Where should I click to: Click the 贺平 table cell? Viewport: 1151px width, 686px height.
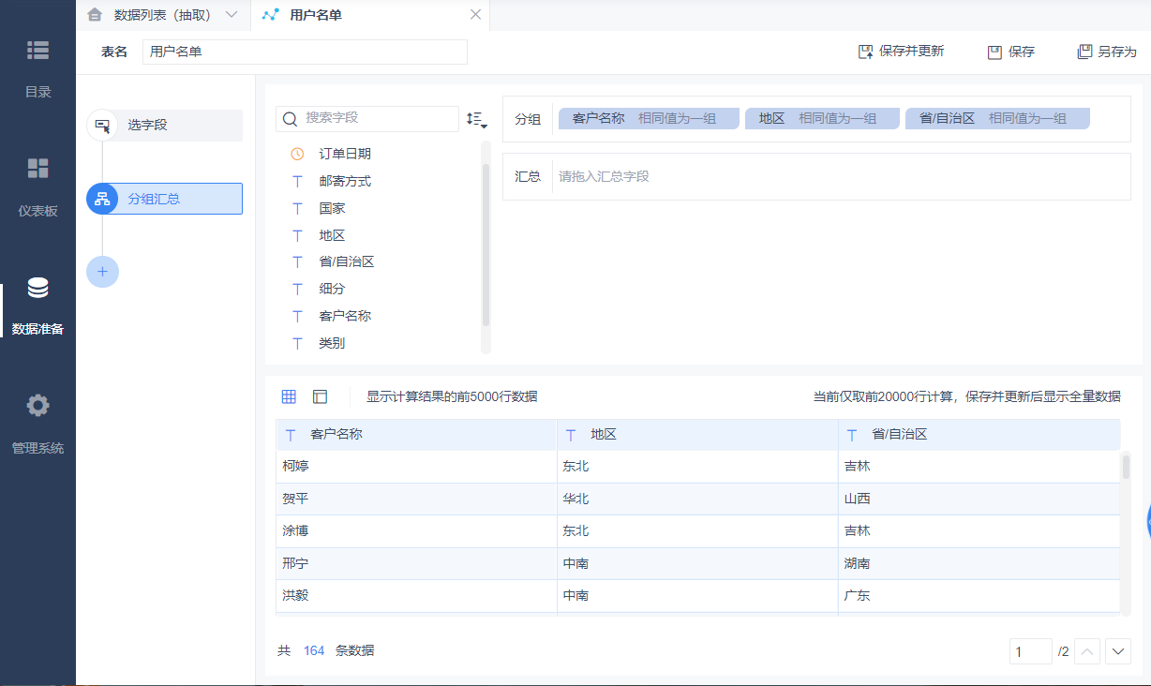pos(416,499)
